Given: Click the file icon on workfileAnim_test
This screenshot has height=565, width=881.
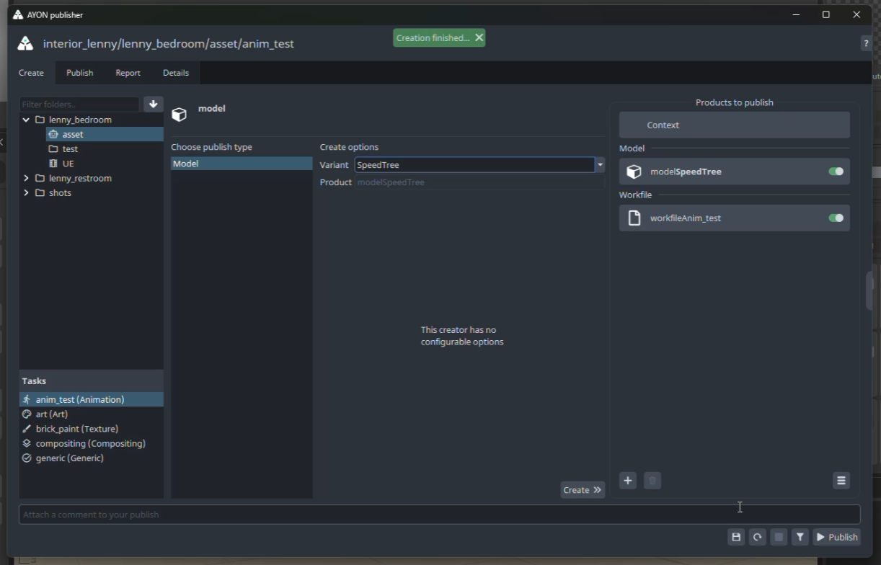Looking at the screenshot, I should [634, 218].
